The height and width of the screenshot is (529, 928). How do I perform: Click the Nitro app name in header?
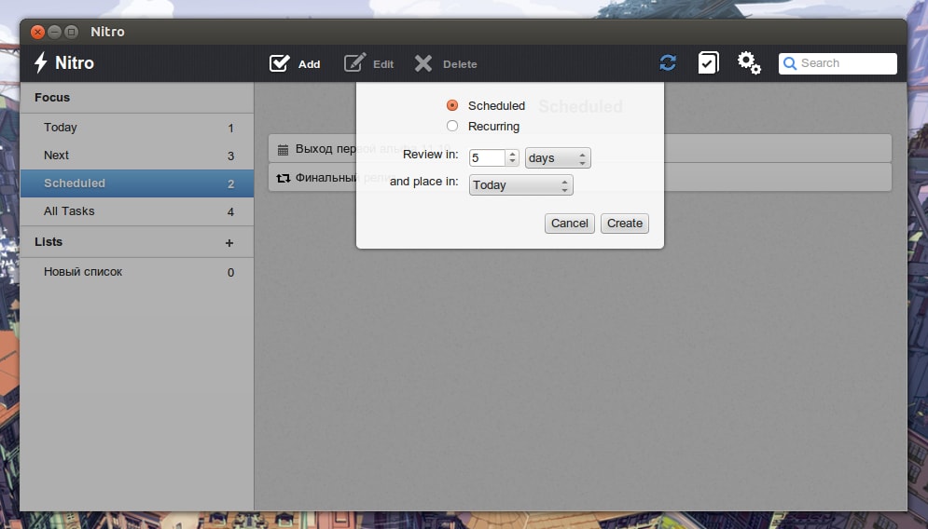click(x=75, y=62)
